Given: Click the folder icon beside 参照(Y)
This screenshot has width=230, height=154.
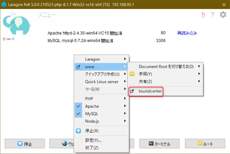Looking at the screenshot, I should (132, 74).
